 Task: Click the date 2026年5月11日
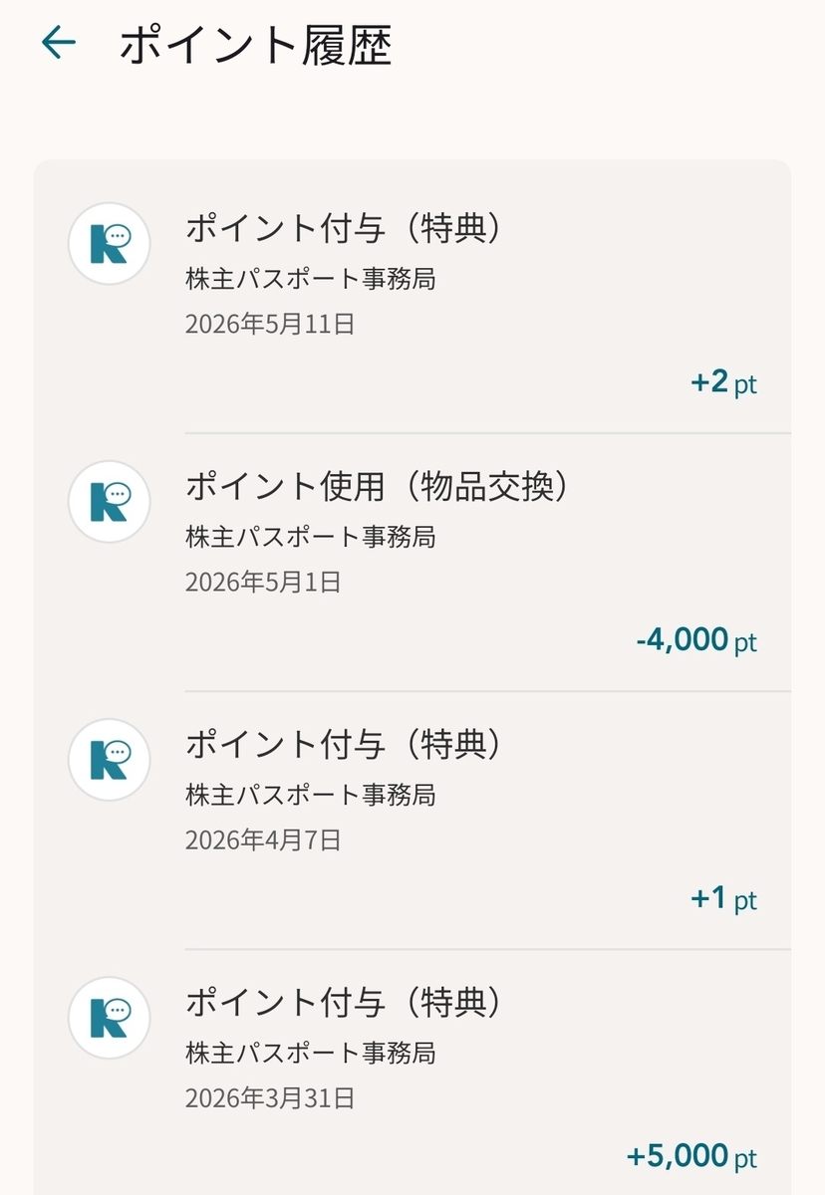(270, 324)
